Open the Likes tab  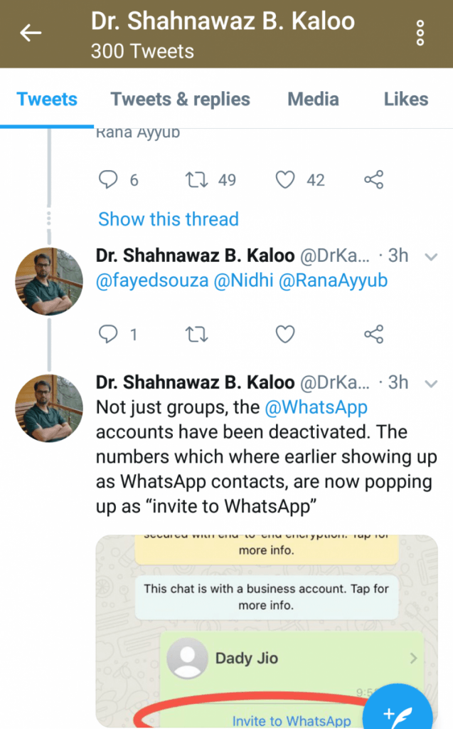406,99
